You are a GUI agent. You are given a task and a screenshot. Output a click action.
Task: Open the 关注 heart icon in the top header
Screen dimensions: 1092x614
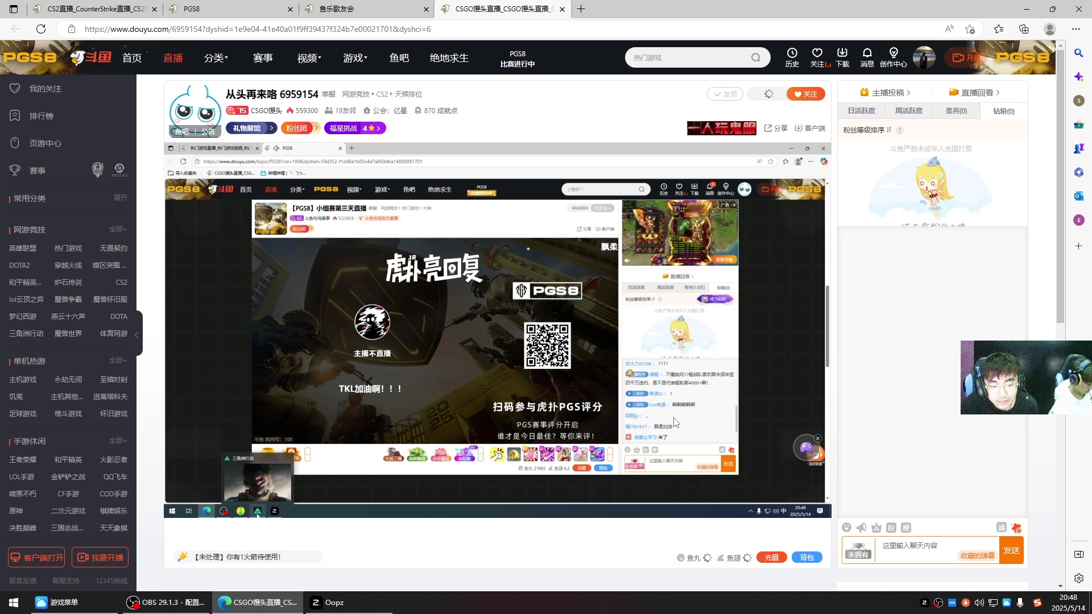(817, 57)
